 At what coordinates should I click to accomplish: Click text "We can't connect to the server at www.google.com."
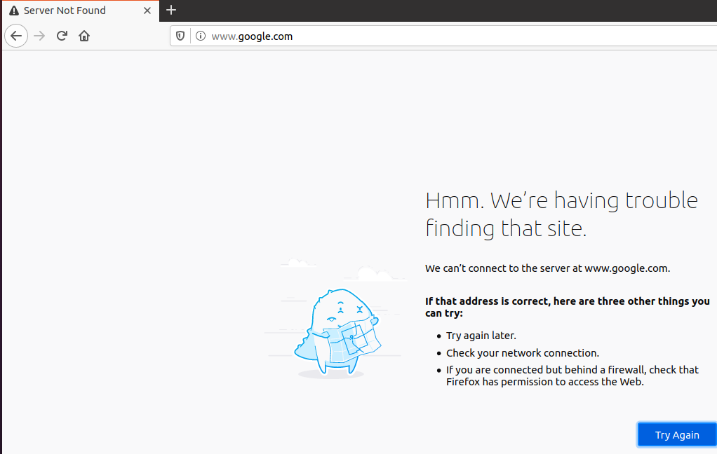tap(547, 268)
